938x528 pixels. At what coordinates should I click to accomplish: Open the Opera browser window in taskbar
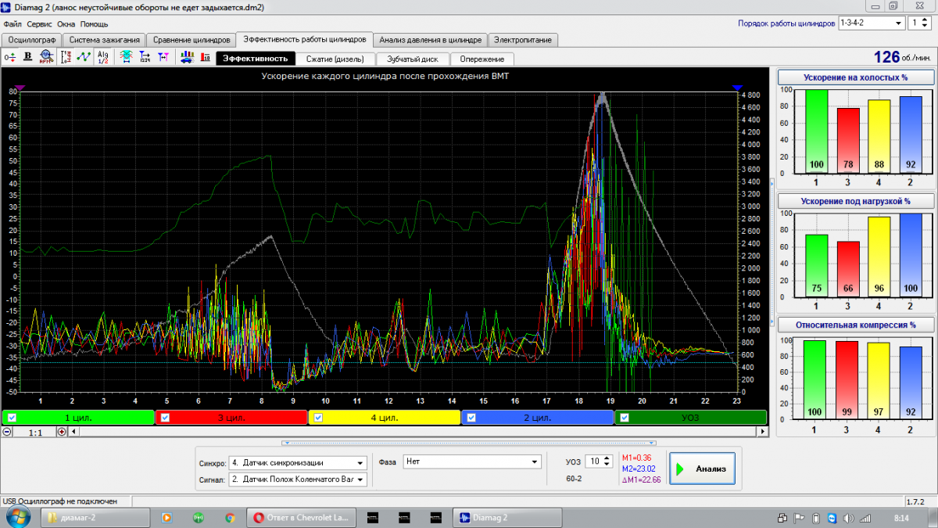click(x=302, y=518)
